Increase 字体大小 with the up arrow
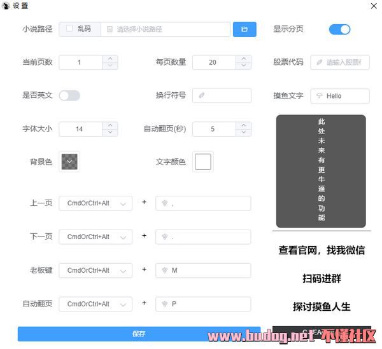 [110, 125]
